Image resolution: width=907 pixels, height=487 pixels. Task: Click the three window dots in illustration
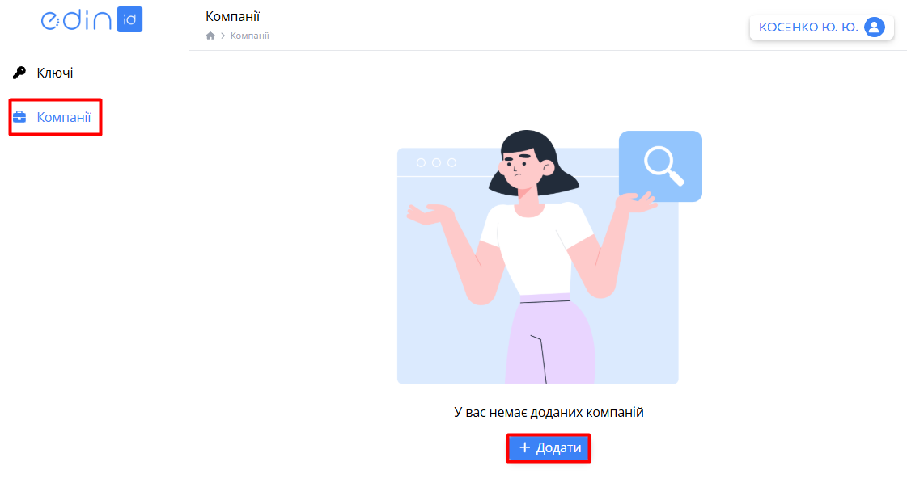pos(437,163)
